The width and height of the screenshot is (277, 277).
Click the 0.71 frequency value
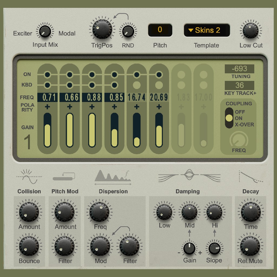click(x=47, y=97)
